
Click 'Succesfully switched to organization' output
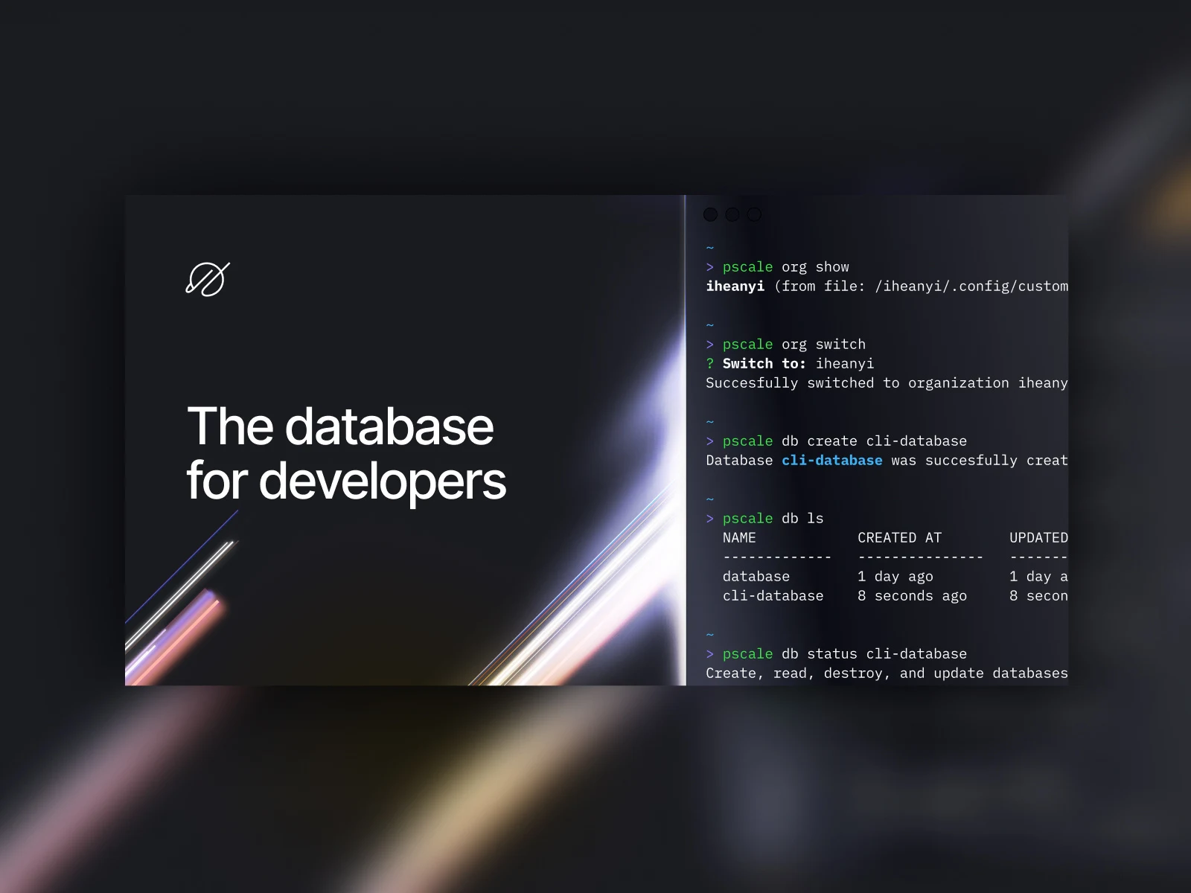click(x=887, y=383)
